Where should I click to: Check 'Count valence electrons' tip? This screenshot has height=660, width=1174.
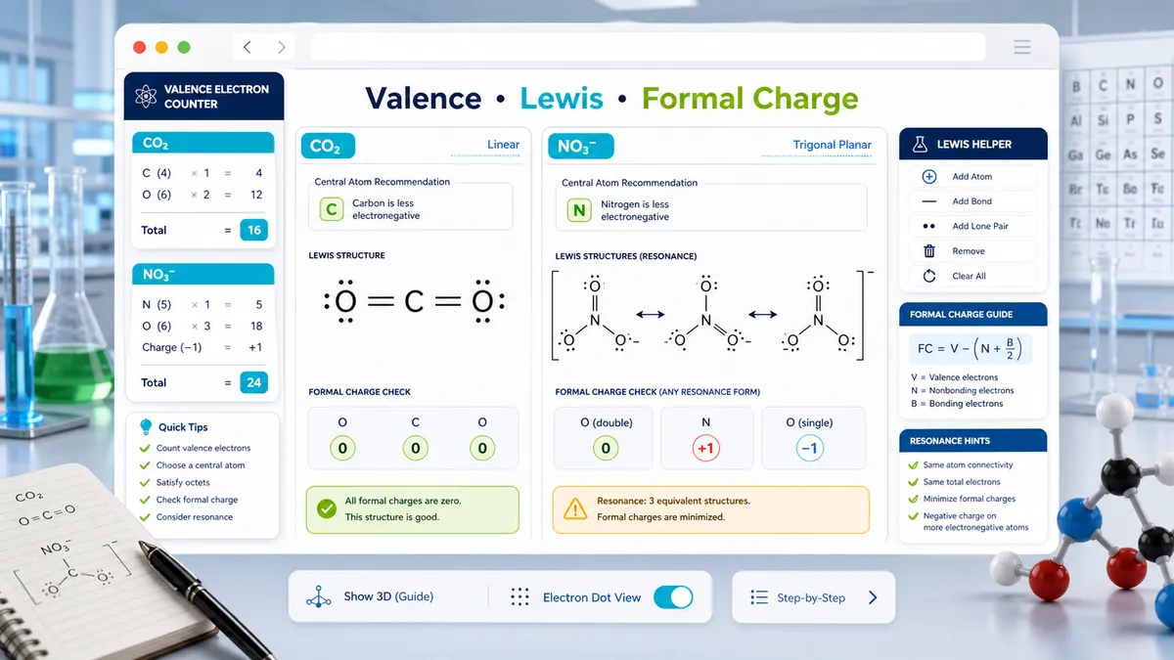(145, 448)
